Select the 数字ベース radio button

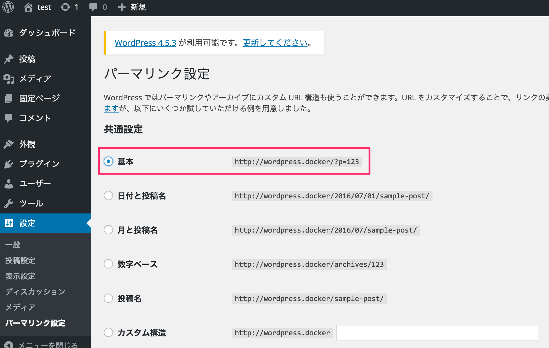tap(108, 264)
